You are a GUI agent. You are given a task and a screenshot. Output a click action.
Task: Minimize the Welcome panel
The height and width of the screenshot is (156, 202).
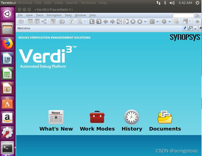coord(195,28)
